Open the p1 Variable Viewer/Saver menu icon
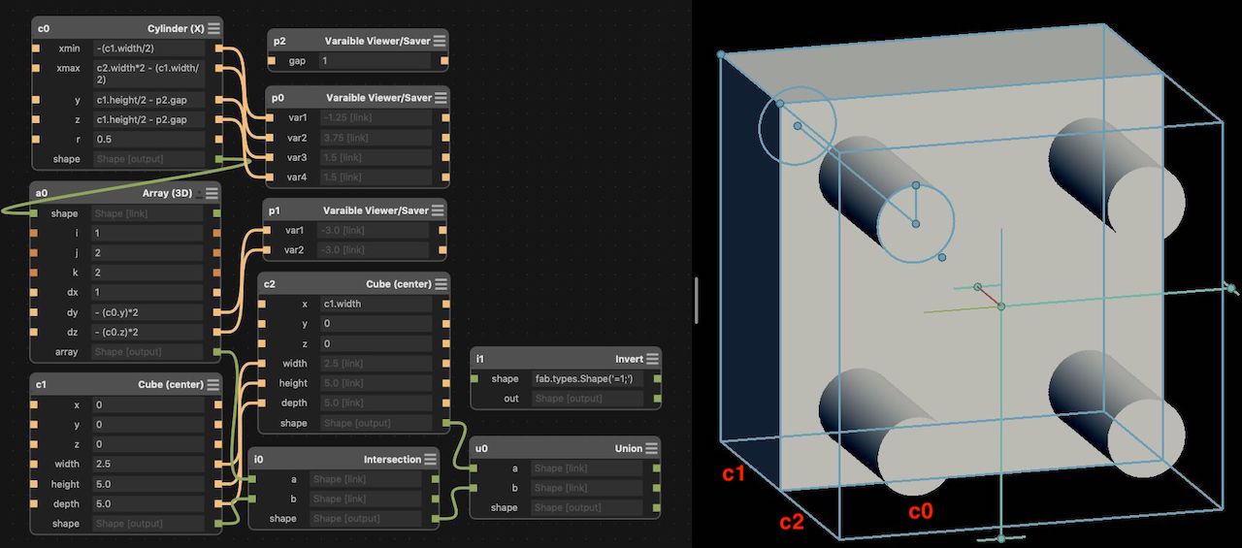 point(437,210)
